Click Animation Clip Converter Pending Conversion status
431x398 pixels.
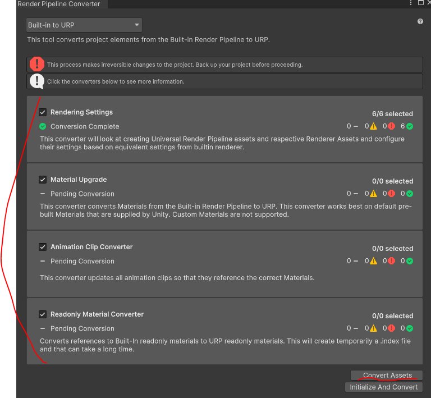click(x=82, y=261)
